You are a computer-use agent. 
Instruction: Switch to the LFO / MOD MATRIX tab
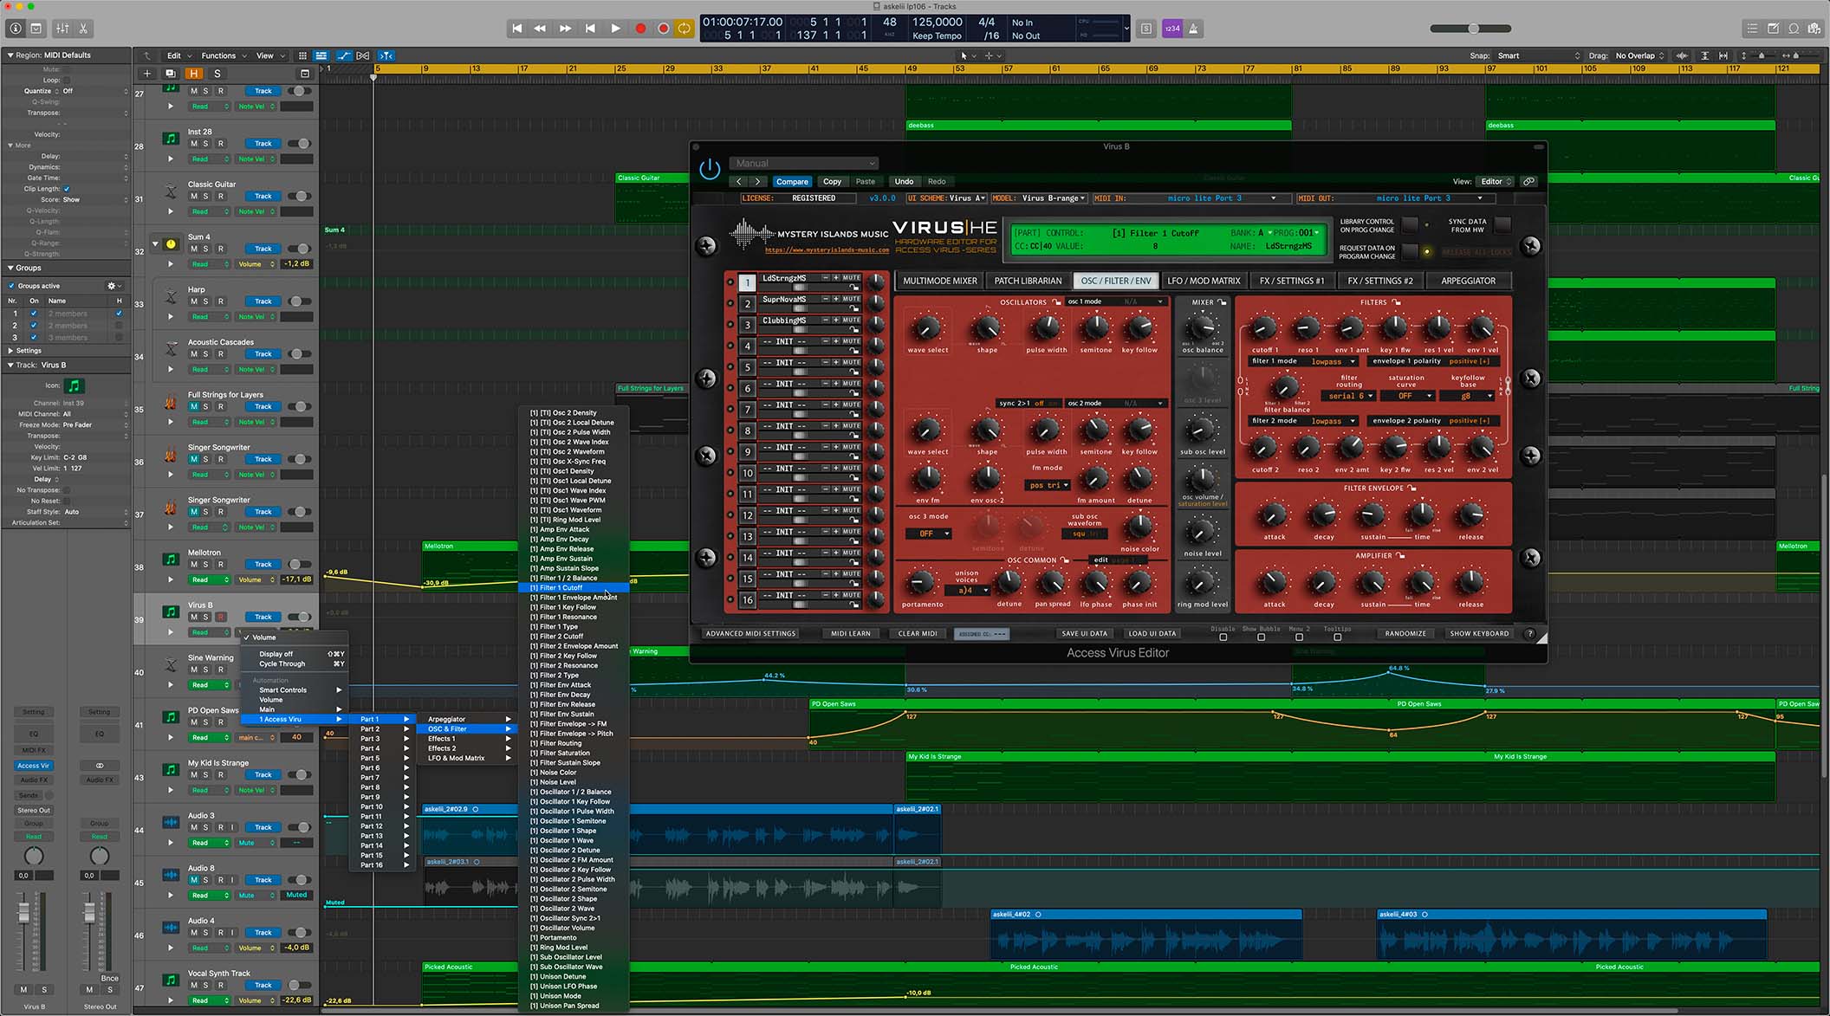[x=1204, y=281]
